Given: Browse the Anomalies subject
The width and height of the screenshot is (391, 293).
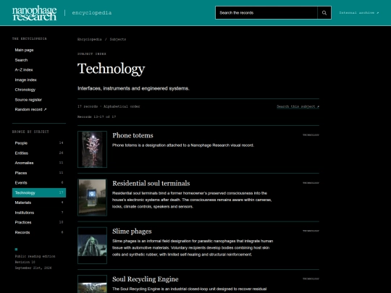Looking at the screenshot, I should pos(39,163).
